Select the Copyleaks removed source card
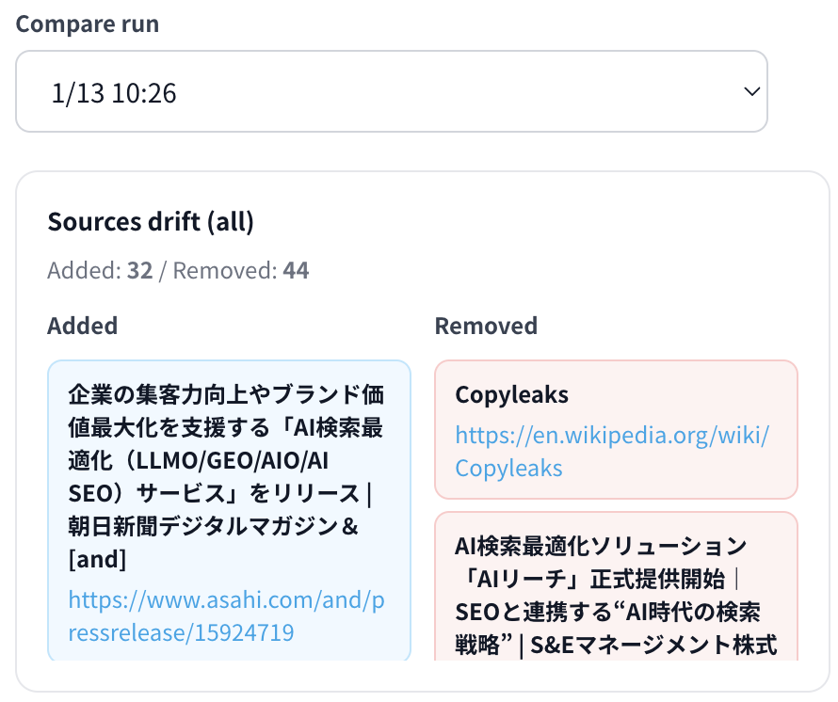 point(616,429)
